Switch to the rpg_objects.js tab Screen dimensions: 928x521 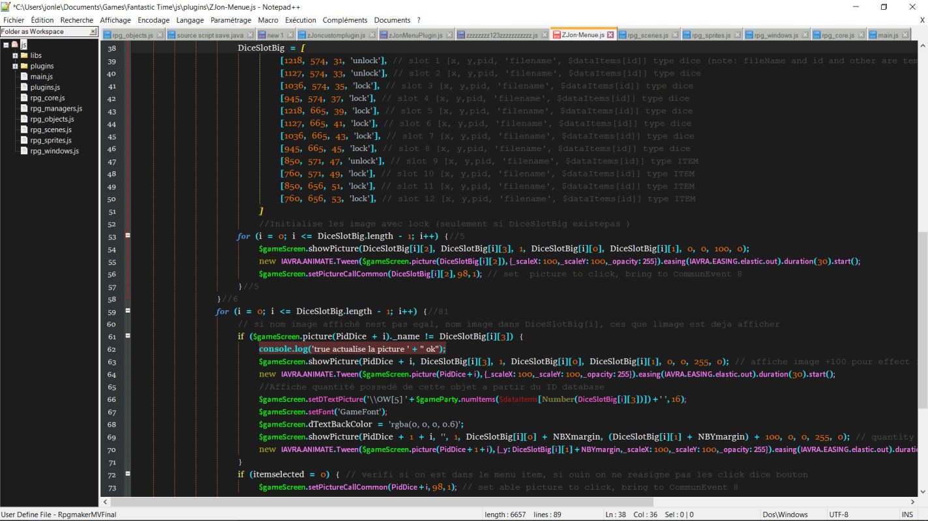132,35
